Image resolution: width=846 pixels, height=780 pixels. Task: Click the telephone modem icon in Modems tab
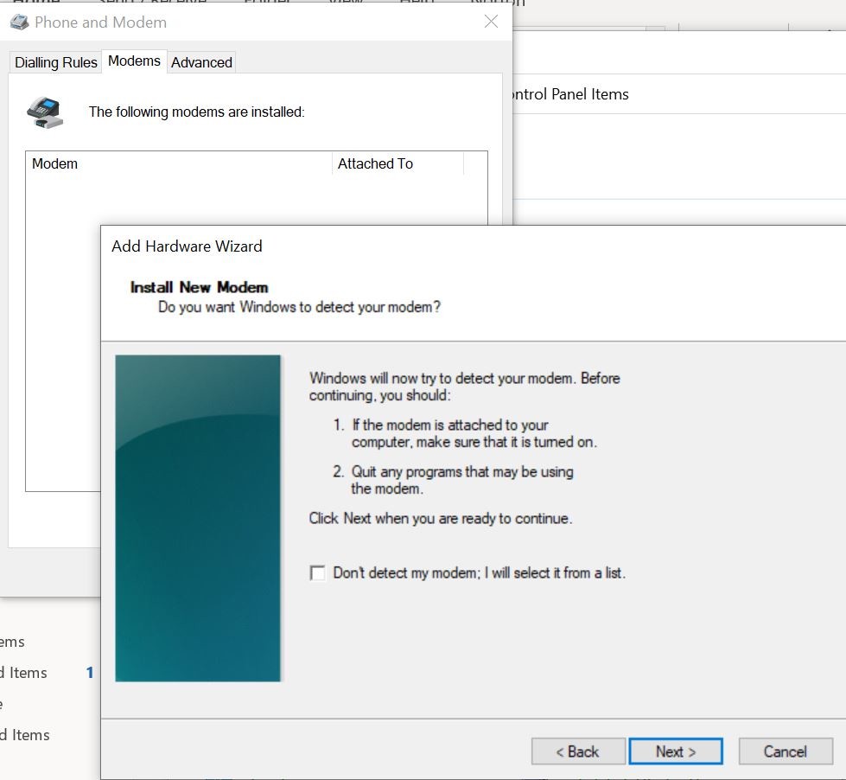(x=45, y=112)
